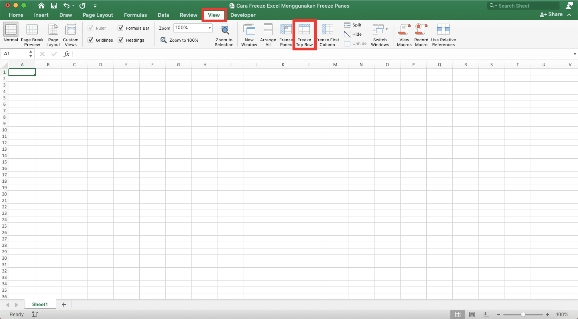Toggle Use Relative References
The image size is (578, 319).
[444, 35]
